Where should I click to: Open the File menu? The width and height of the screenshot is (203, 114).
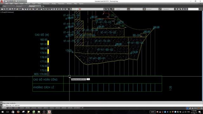[7, 4]
